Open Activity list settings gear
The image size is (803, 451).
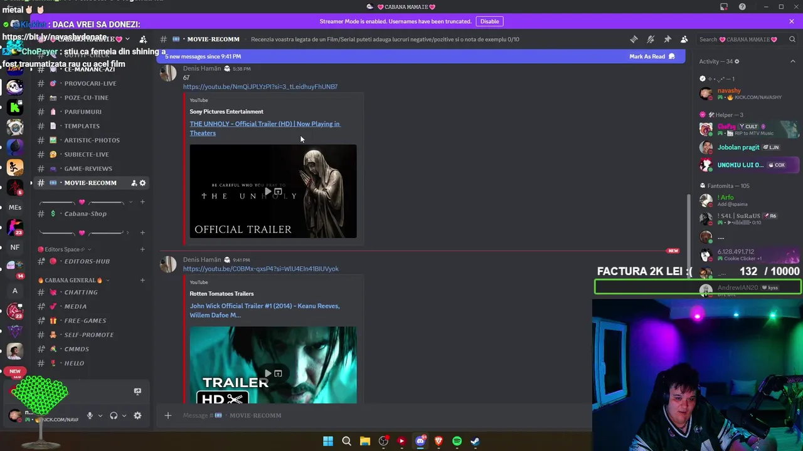pos(737,61)
